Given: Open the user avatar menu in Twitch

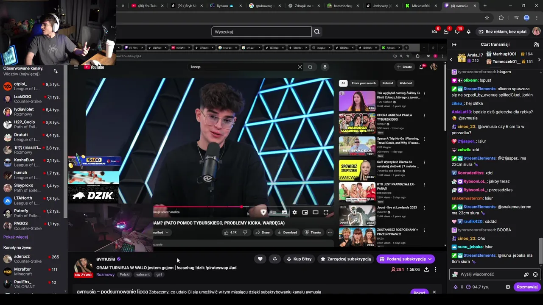Looking at the screenshot, I should tap(536, 31).
